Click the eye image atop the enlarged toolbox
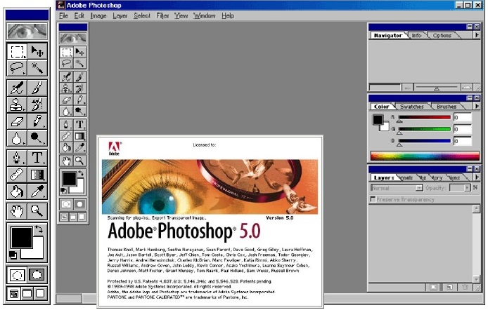 27,31
